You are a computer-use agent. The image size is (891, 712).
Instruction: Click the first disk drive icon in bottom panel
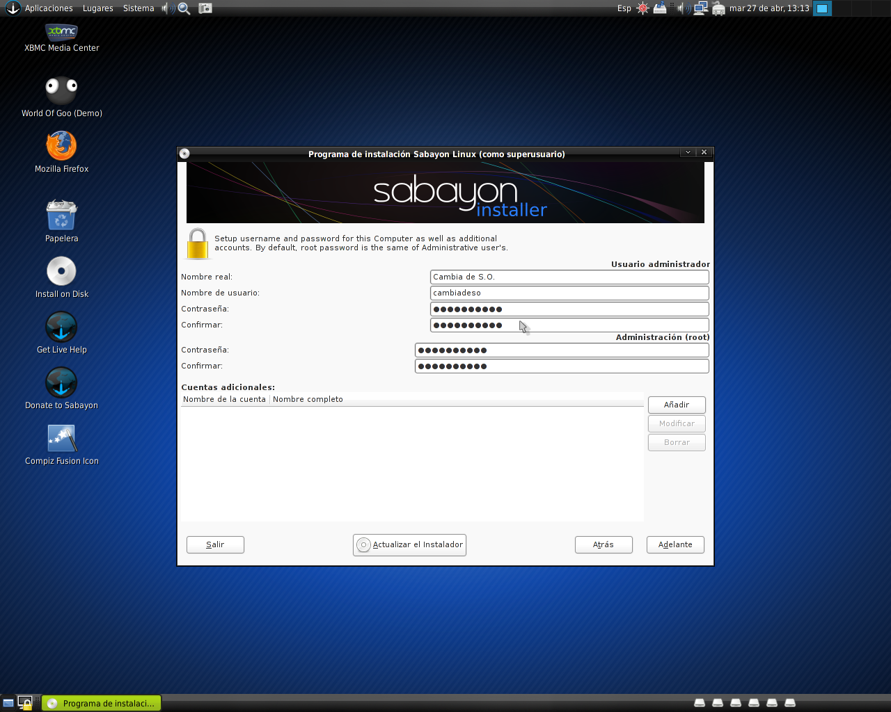(x=700, y=703)
